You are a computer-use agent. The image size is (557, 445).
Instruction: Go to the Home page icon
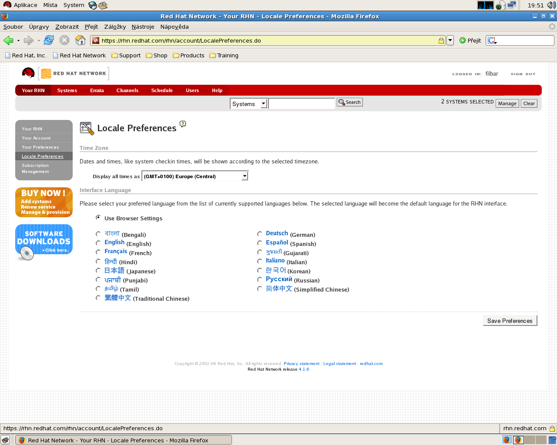click(81, 40)
